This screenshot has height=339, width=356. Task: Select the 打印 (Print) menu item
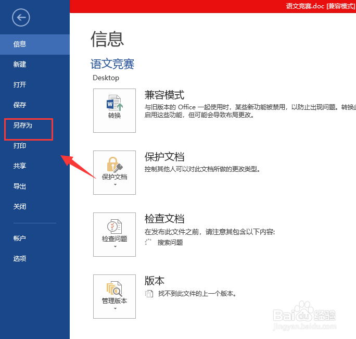click(35, 146)
